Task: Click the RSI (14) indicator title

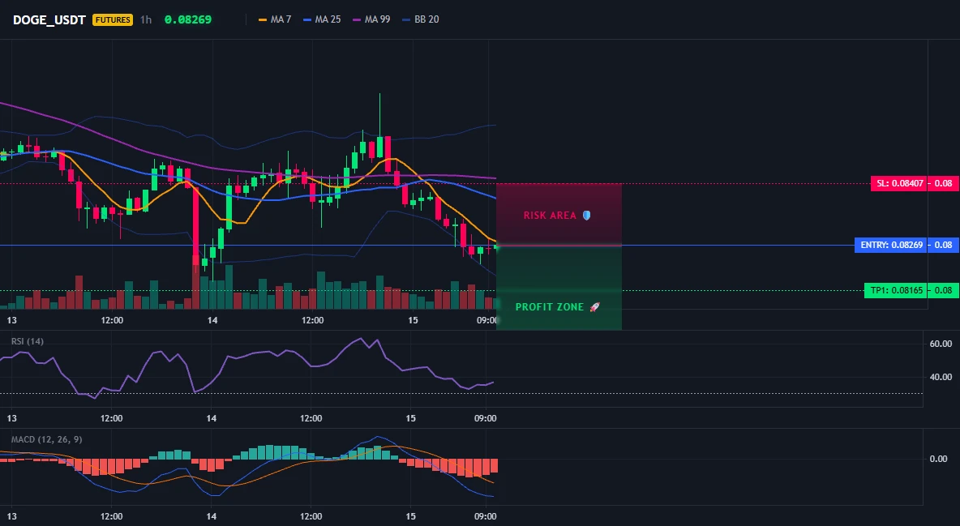Action: point(27,341)
